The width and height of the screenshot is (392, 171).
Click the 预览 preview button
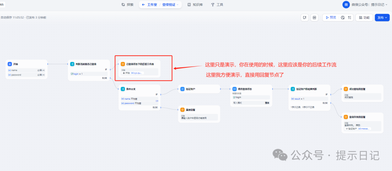coord(330,17)
